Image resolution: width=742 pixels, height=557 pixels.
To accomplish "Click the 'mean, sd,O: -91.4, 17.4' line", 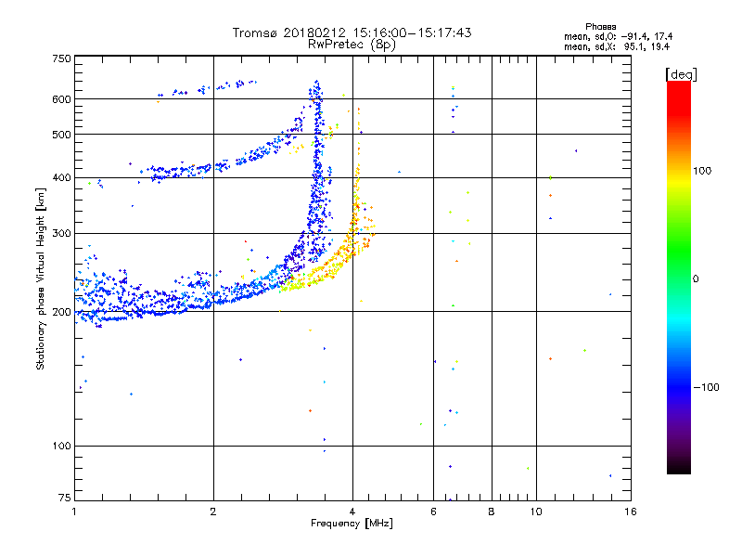I will [618, 37].
